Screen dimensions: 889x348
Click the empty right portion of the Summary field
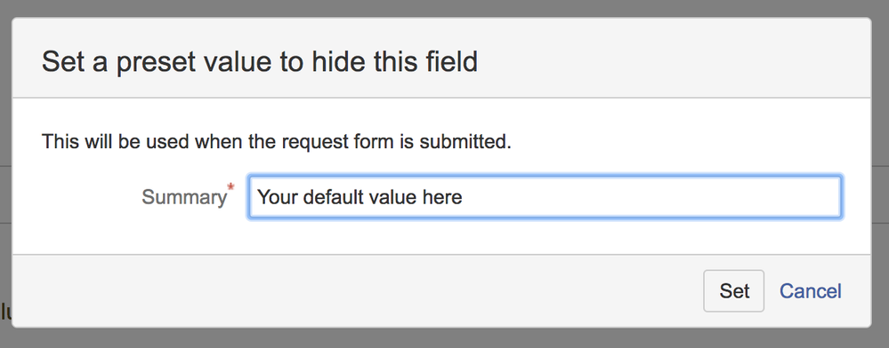pos(652,197)
